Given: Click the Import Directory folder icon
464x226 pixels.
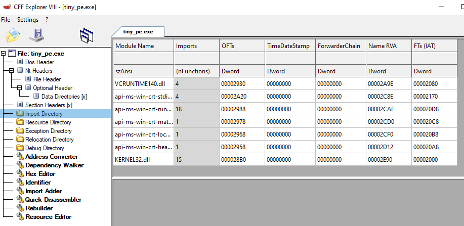Looking at the screenshot, I should (x=20, y=113).
